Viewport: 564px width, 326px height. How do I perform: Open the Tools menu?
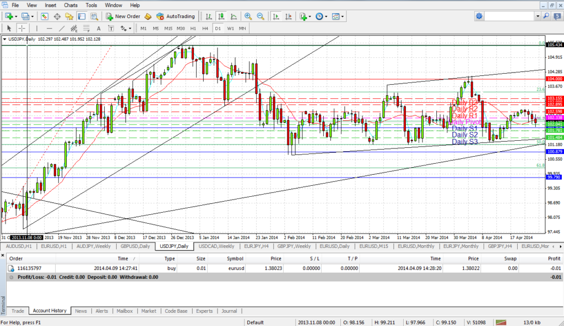[91, 5]
